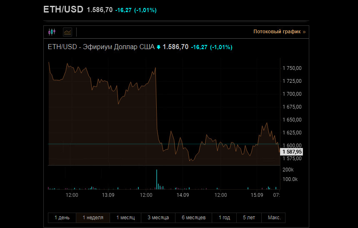
Task: Select the 1 неделя time range
Action: click(93, 218)
